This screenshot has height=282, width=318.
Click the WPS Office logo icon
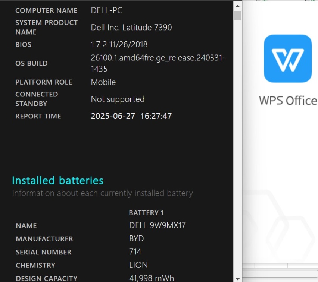click(x=287, y=58)
